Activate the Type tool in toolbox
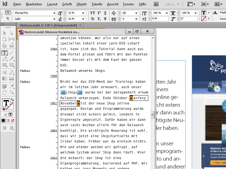The image size is (226, 169). pos(5,53)
